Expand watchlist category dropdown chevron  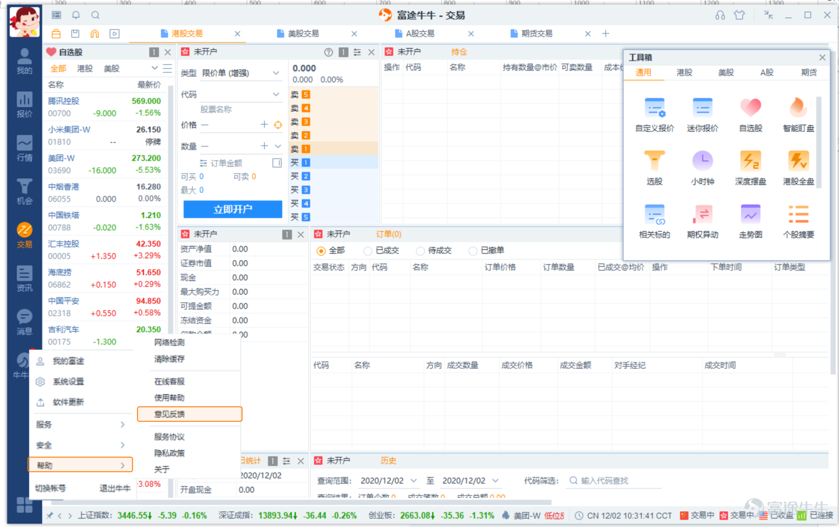click(x=154, y=68)
